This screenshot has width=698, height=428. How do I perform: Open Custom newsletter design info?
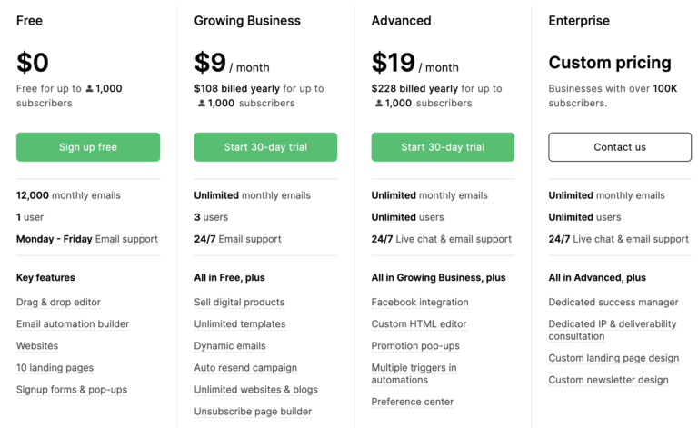(608, 380)
